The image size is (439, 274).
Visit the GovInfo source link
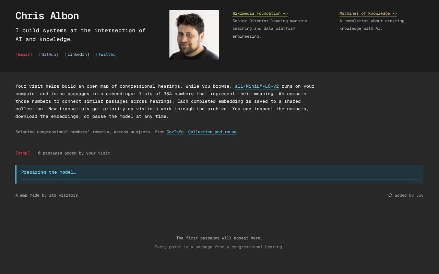pyautogui.click(x=175, y=132)
